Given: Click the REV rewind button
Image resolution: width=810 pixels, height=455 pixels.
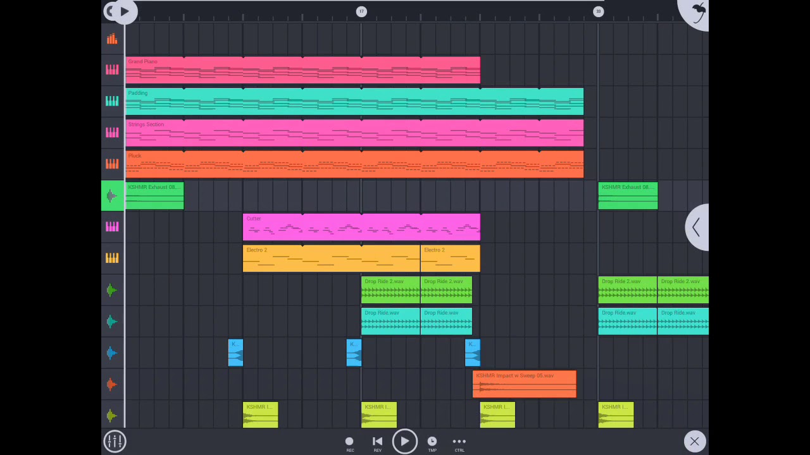Looking at the screenshot, I should (x=377, y=444).
